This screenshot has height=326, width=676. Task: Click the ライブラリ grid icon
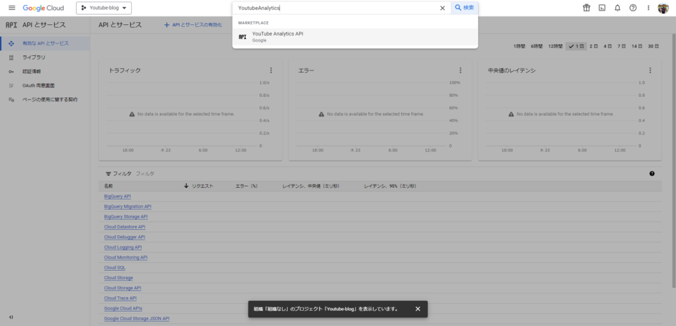pyautogui.click(x=11, y=58)
